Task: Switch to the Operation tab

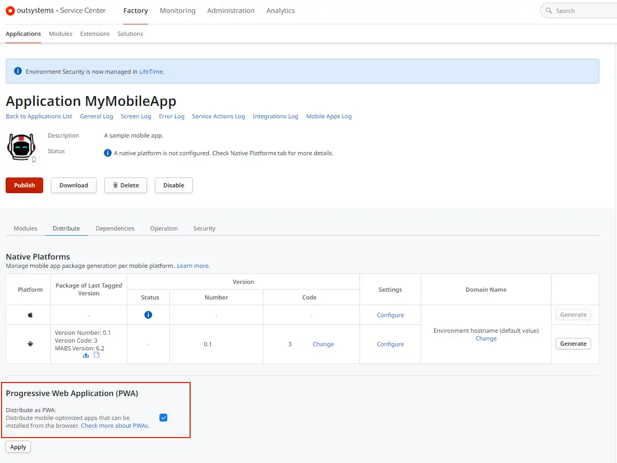Action: pos(164,228)
